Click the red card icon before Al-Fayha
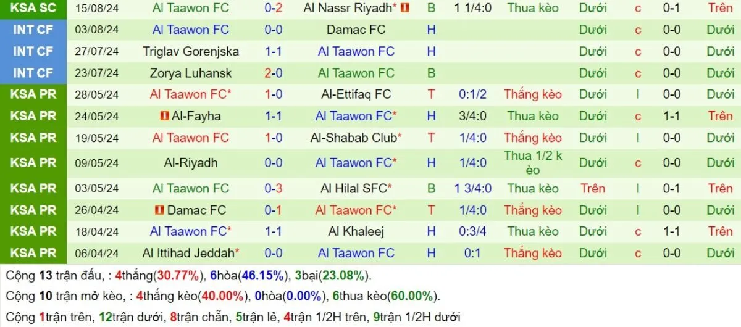This screenshot has height=327, width=741. [x=165, y=116]
